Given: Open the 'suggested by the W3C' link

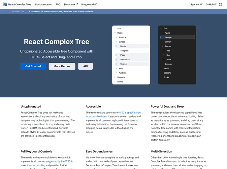Looking at the screenshot, I should [x=60, y=161].
